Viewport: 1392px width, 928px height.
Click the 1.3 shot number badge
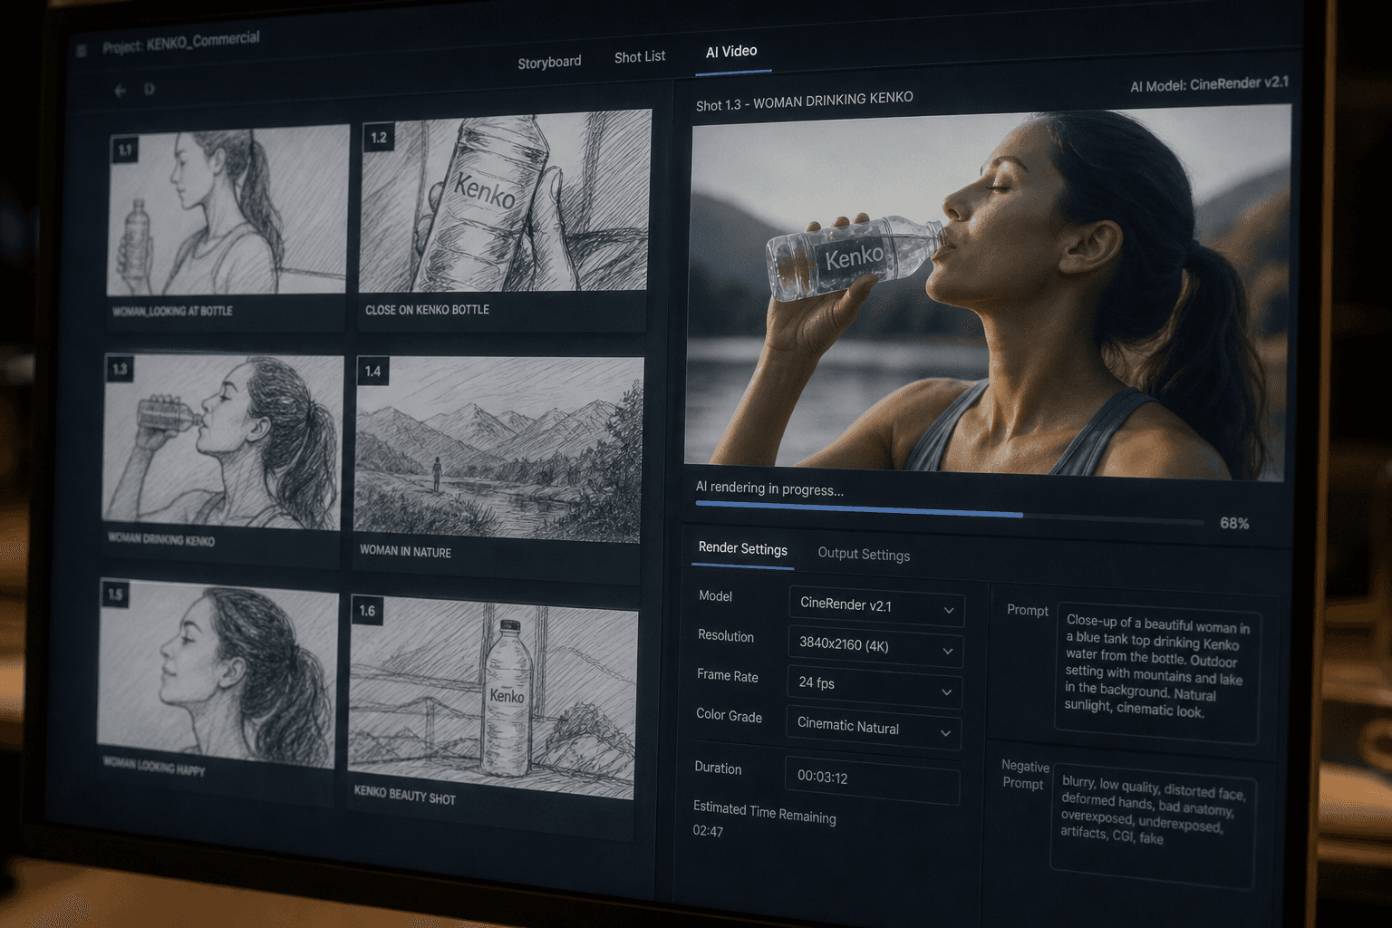click(120, 370)
